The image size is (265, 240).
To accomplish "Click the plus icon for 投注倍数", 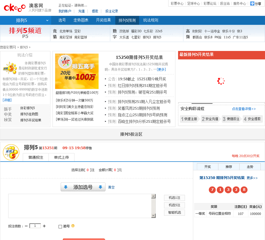I will pos(44,226).
